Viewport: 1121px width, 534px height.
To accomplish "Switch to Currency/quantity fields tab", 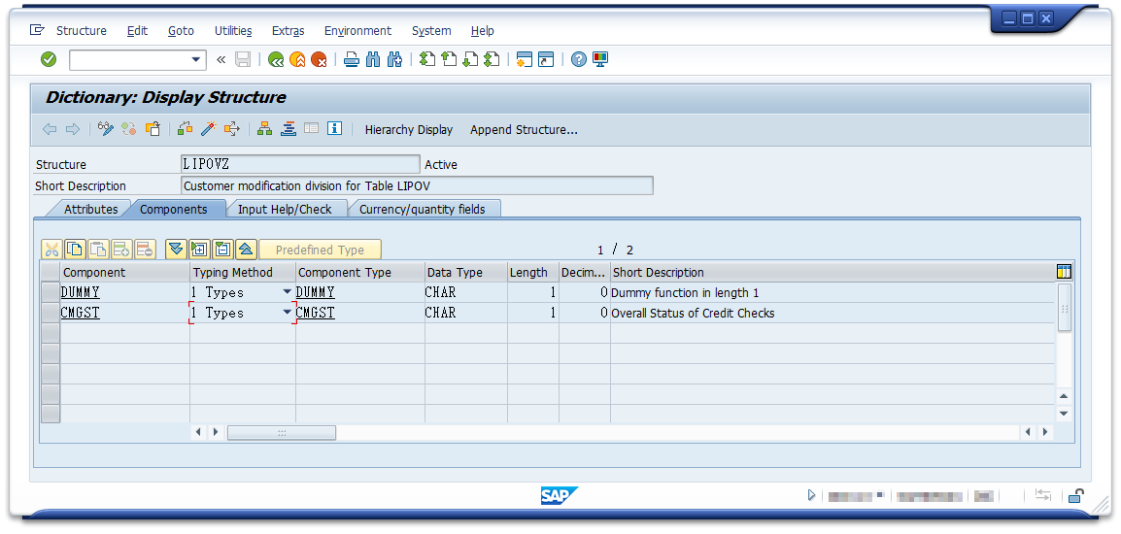I will point(422,210).
